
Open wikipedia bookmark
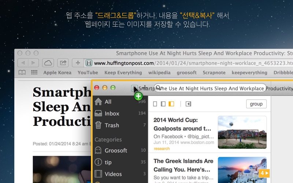(x=159, y=72)
